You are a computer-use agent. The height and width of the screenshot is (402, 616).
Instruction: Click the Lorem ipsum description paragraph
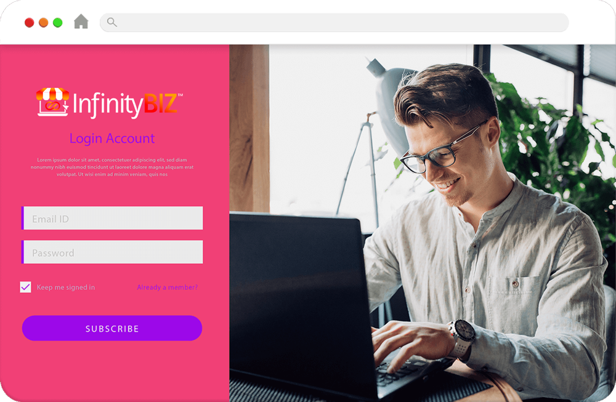click(112, 167)
